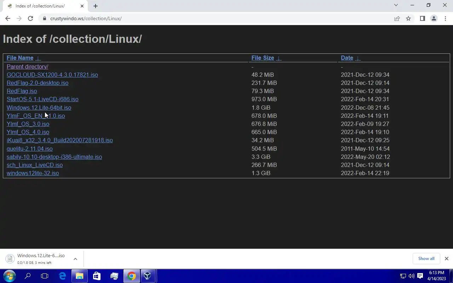The width and height of the screenshot is (453, 283).
Task: Download Ylmf_OS_4.0.iso
Action: point(28,132)
